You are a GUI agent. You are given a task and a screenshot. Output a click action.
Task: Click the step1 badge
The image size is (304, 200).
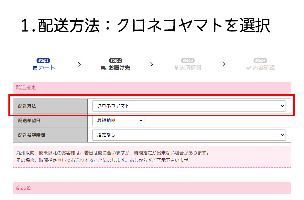tap(43, 60)
